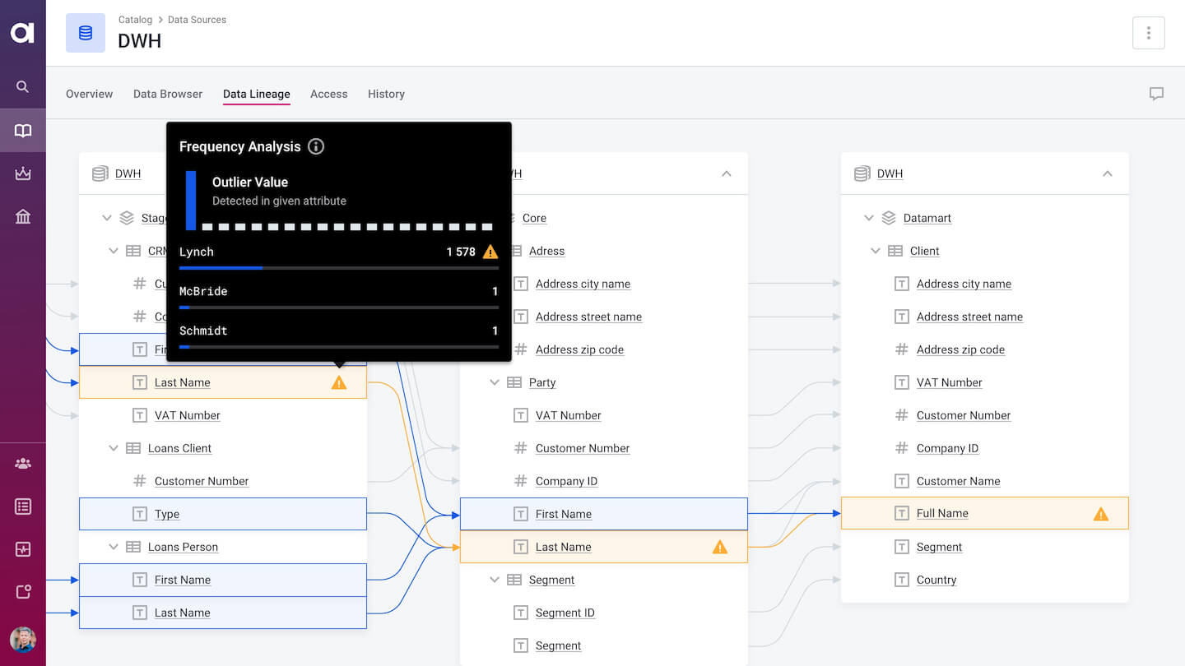
Task: Switch to the Data Browser tab
Action: 167,94
